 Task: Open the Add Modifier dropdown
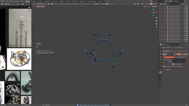(175, 51)
